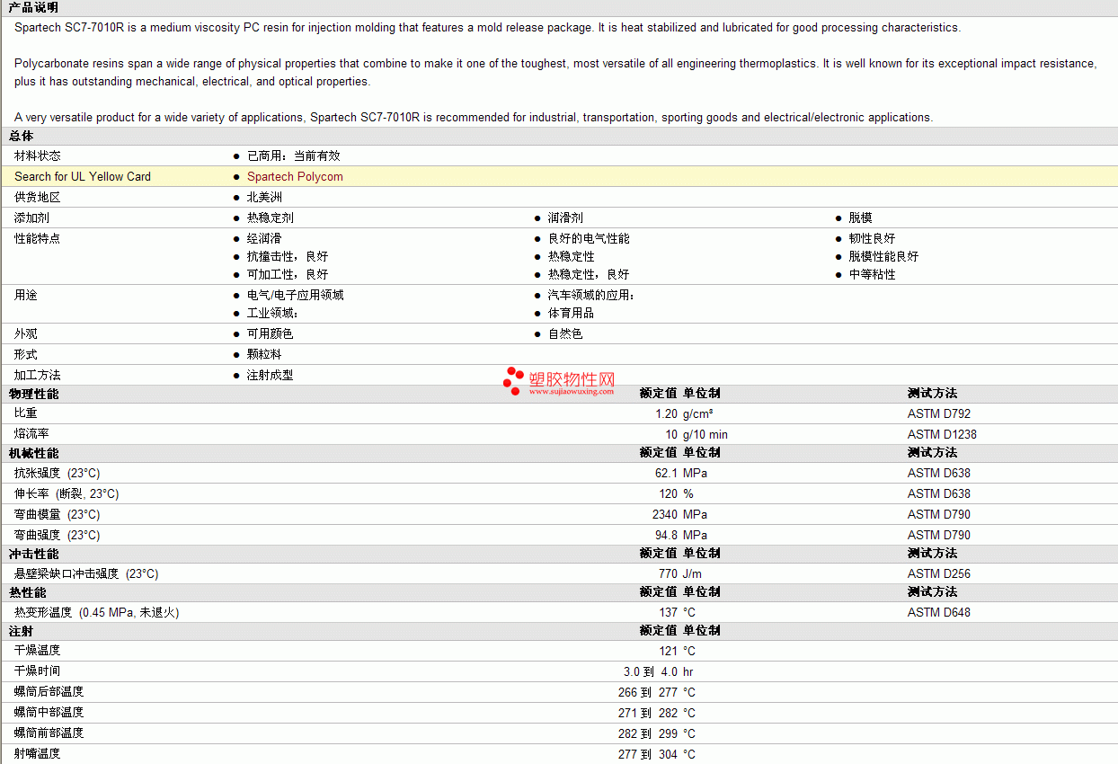Click the g/10 min unit cell
This screenshot has width=1118, height=764.
(x=705, y=435)
